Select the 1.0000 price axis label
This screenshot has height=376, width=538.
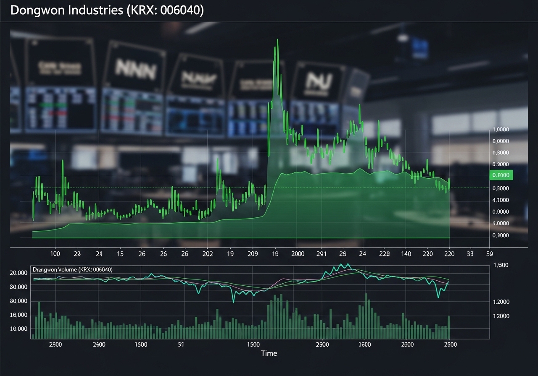tap(501, 130)
